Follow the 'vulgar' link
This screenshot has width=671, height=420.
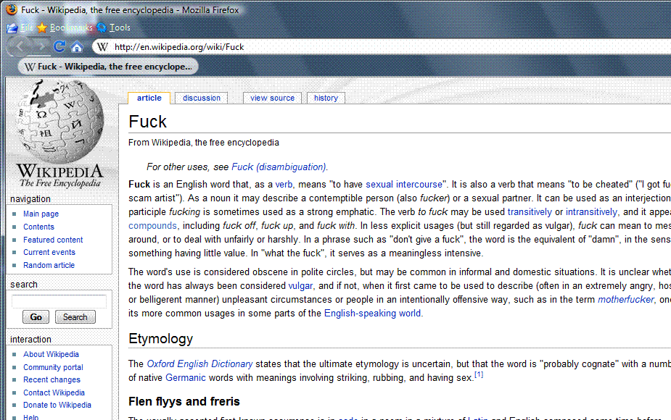pos(300,286)
